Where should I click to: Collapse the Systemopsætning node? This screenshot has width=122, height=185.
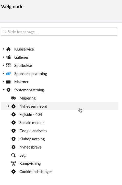point(3,90)
